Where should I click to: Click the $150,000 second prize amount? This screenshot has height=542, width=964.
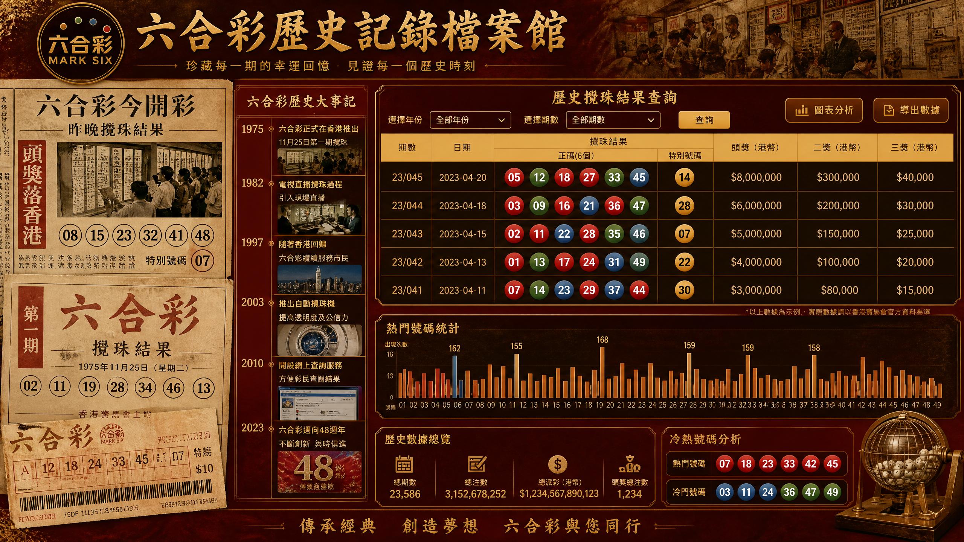coord(838,234)
